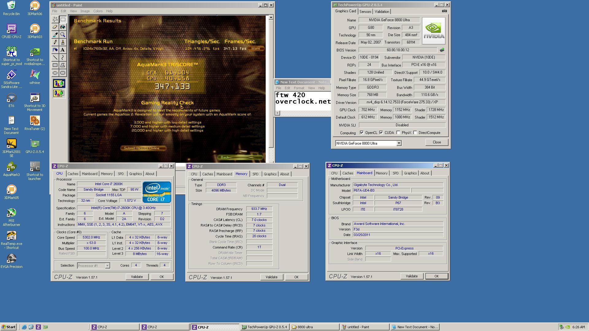Open the SPD tab in Memory CPU-Z window
Viewport: 589px width, 331px height.
255,174
